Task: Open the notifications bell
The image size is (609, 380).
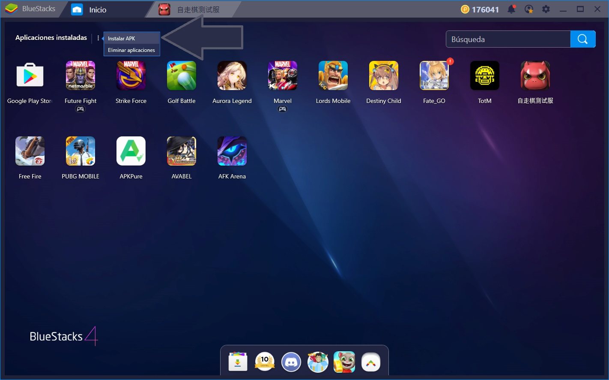Action: tap(511, 9)
